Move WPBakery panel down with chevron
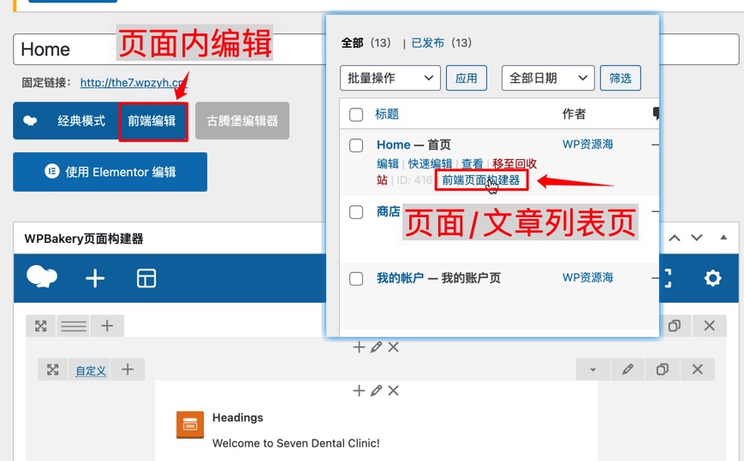Image resolution: width=744 pixels, height=461 pixels. (x=696, y=238)
